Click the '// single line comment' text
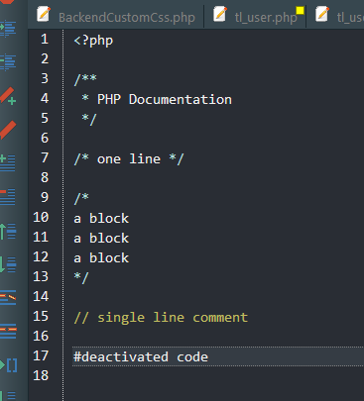Viewport: 364px width, 401px height. coord(161,318)
